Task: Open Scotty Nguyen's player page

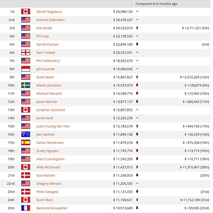Action: [x=47, y=151]
